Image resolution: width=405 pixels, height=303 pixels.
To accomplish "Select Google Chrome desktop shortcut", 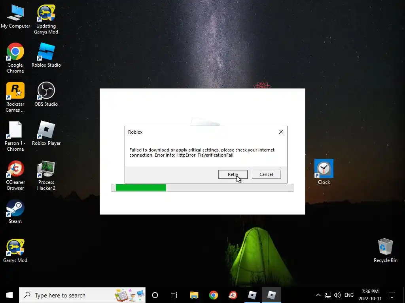I will point(15,58).
